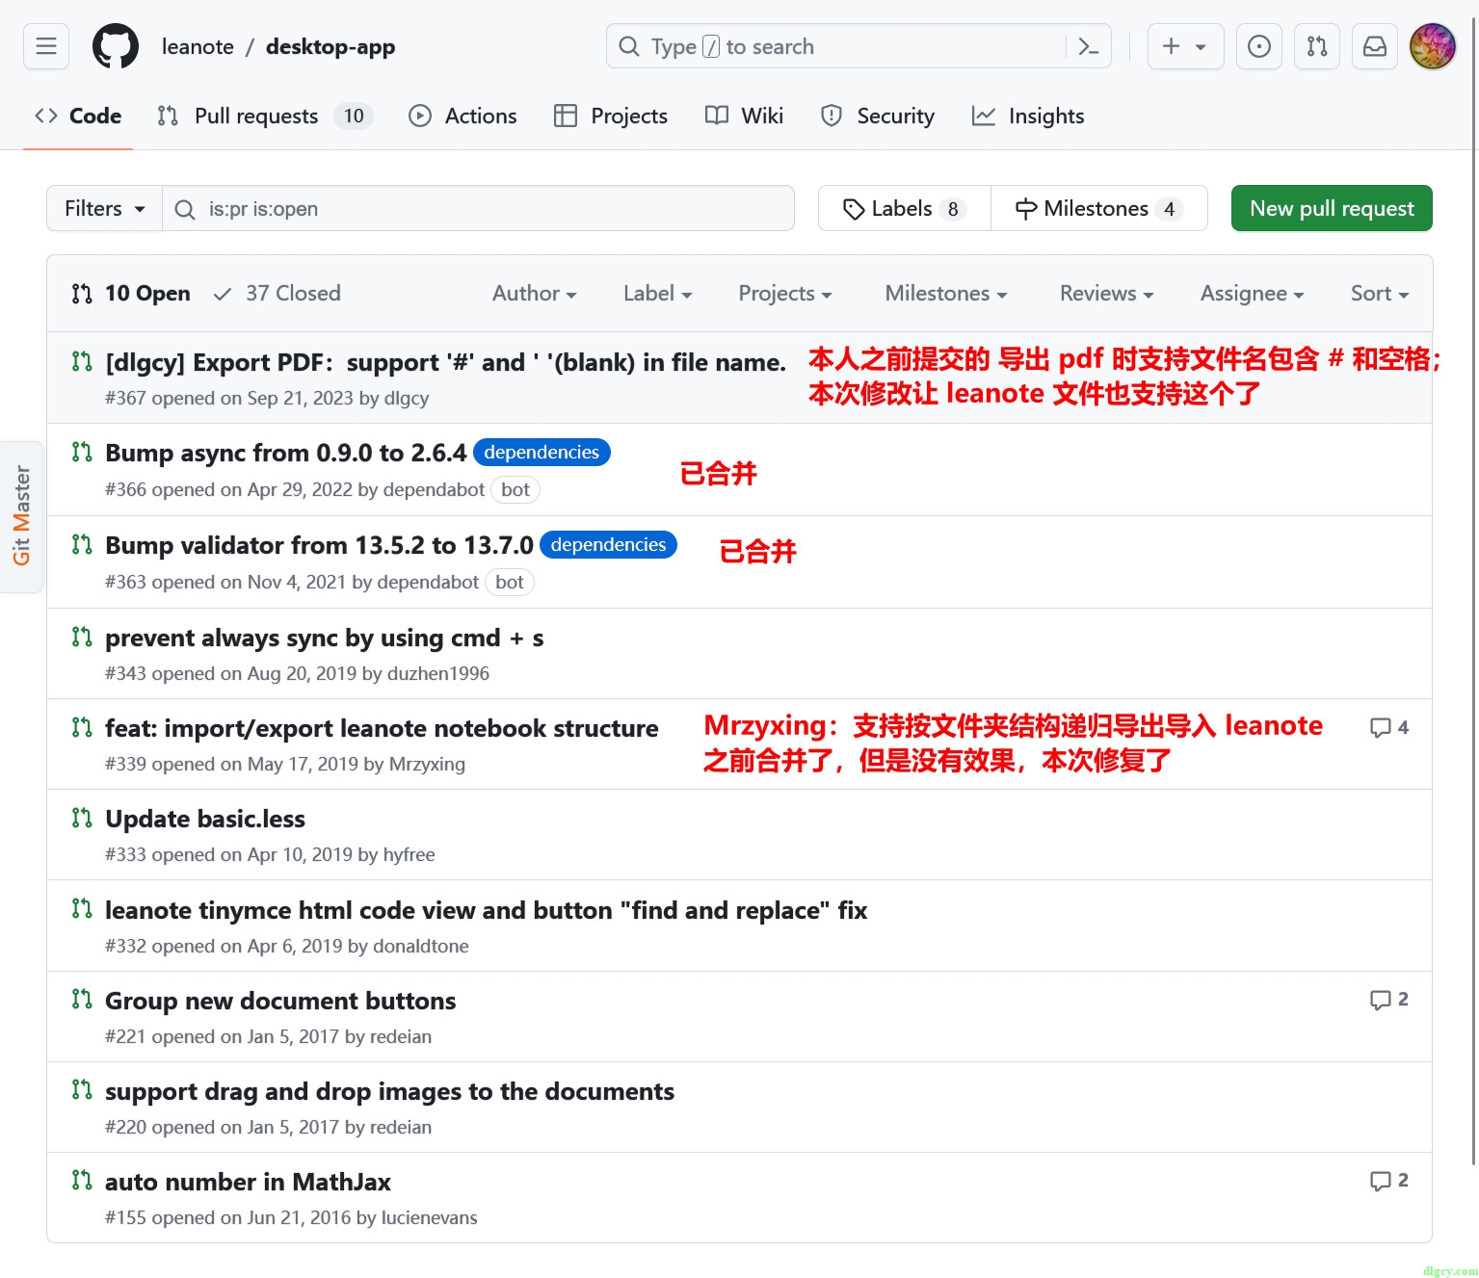This screenshot has height=1278, width=1479.
Task: Click the PR icon beside support drag and drop
Action: coord(82,1089)
